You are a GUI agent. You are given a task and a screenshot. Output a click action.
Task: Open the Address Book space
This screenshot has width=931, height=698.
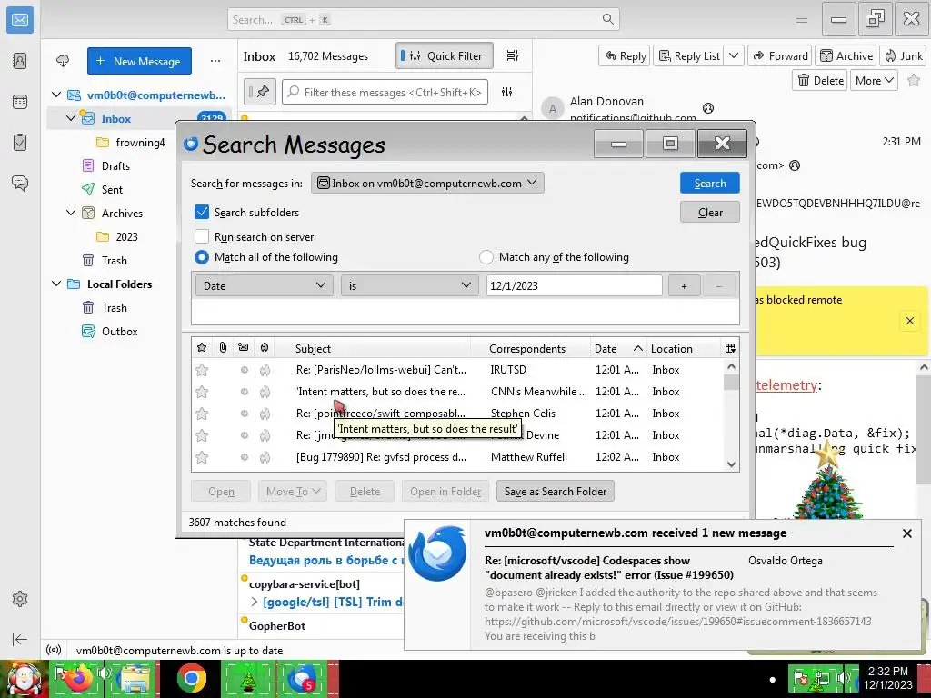point(20,61)
